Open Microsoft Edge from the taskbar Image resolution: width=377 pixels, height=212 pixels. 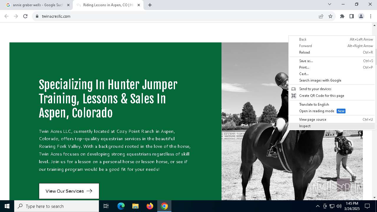coord(121,206)
